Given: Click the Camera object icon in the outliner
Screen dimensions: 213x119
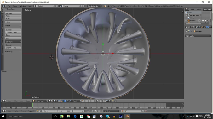Looking at the screenshot, I should click(x=189, y=21).
